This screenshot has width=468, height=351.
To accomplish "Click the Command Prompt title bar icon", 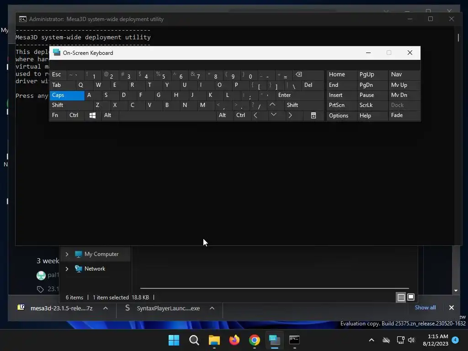I will click(23, 19).
